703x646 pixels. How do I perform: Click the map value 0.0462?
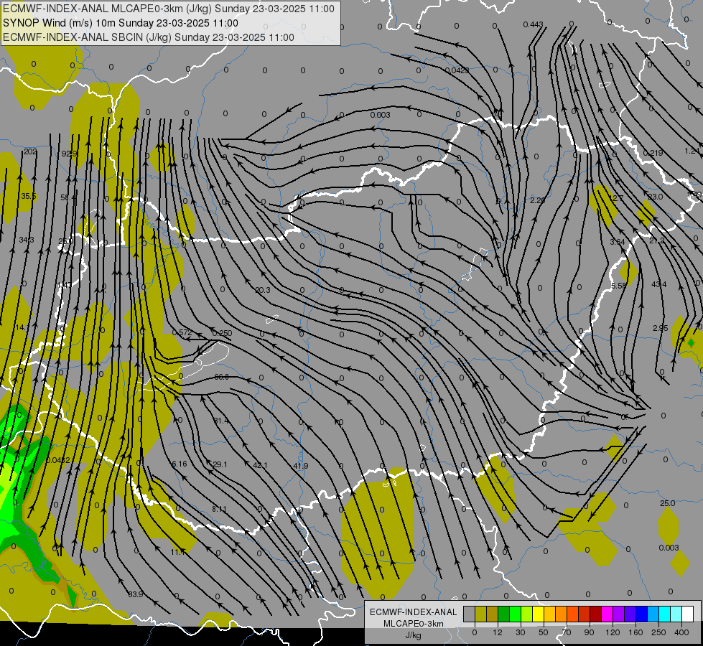(58, 460)
